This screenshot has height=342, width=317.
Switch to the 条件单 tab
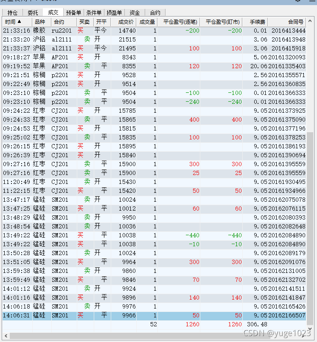pos(94,13)
